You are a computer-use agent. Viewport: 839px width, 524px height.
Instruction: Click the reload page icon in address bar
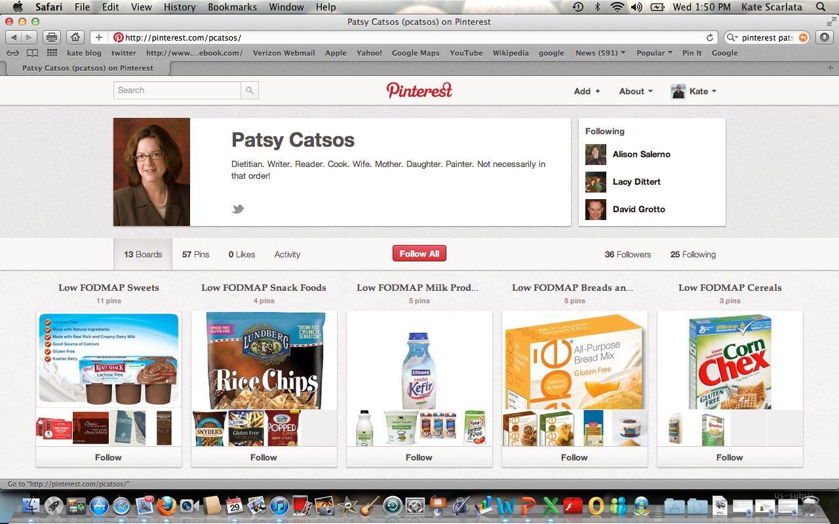coord(709,38)
